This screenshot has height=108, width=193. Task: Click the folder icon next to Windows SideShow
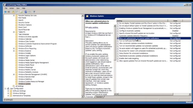tap(17, 79)
